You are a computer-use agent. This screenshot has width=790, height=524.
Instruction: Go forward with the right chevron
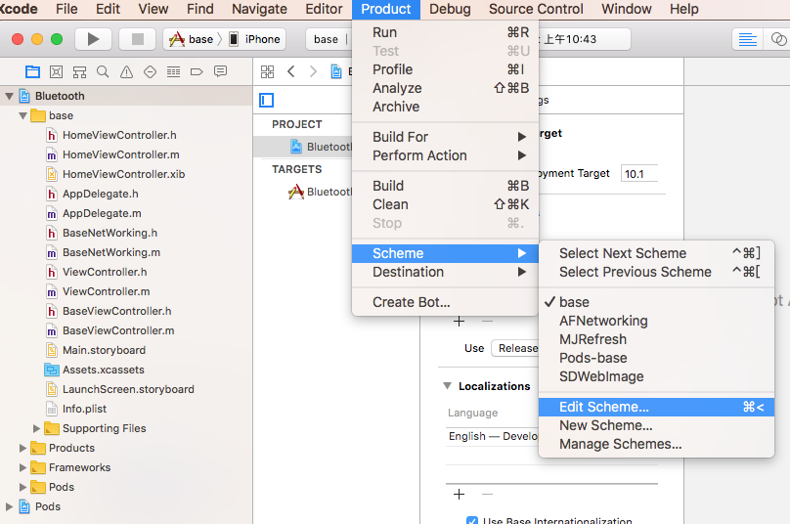tap(313, 71)
